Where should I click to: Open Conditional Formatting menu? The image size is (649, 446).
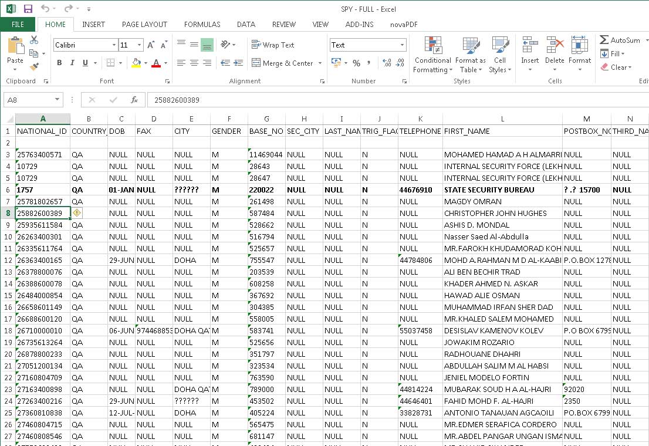pyautogui.click(x=433, y=55)
